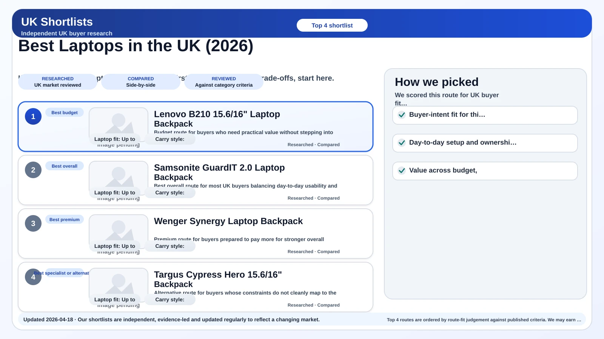This screenshot has width=604, height=339.
Task: Click the Best overall route description text
Action: (245, 186)
